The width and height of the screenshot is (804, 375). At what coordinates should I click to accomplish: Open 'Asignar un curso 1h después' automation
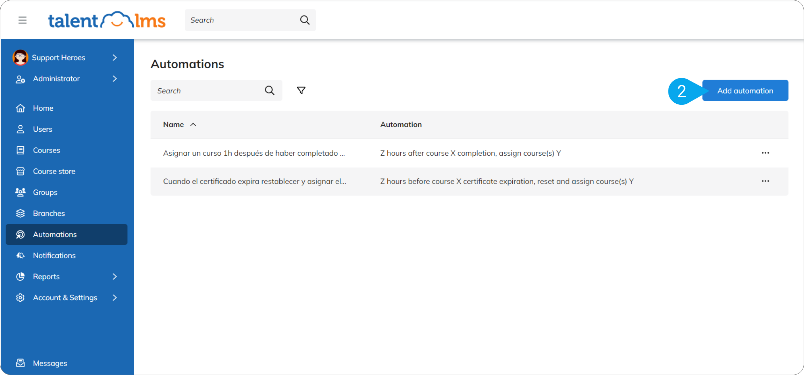(x=254, y=153)
